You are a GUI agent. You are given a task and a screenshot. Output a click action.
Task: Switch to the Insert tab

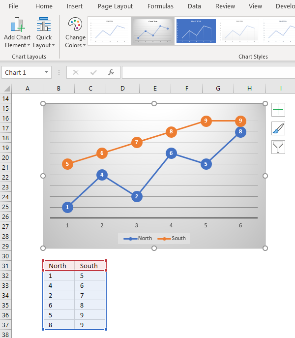(x=75, y=6)
